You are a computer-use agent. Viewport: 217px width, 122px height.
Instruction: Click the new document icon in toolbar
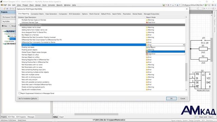point(2,8)
